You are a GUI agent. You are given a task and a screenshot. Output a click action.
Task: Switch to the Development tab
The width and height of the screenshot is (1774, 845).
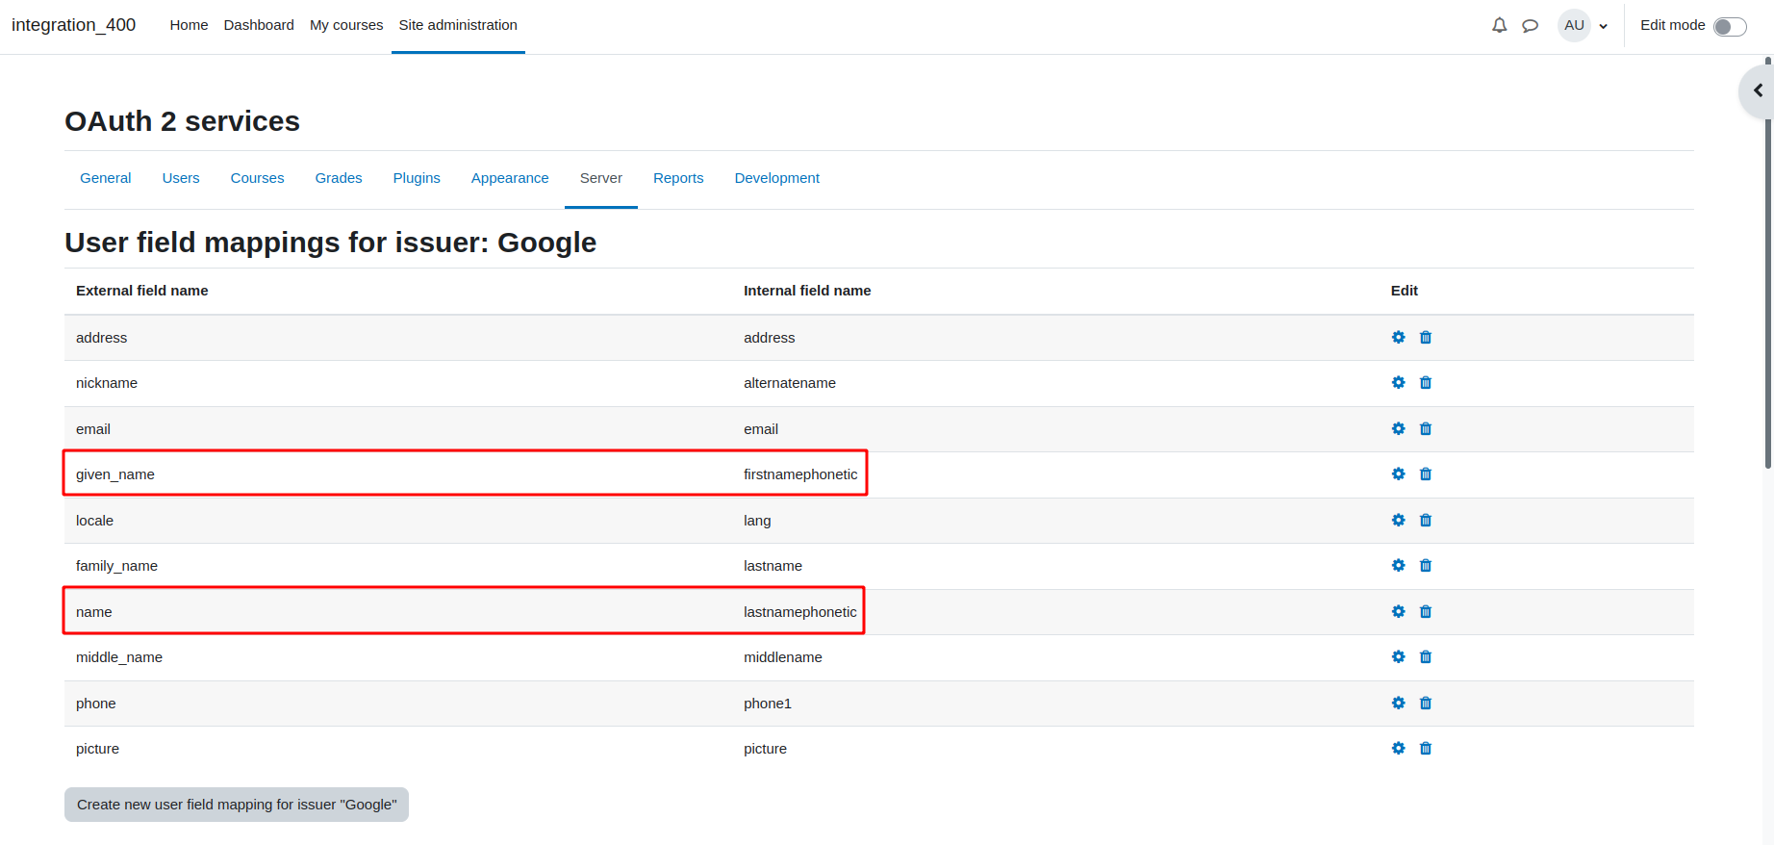click(x=777, y=178)
